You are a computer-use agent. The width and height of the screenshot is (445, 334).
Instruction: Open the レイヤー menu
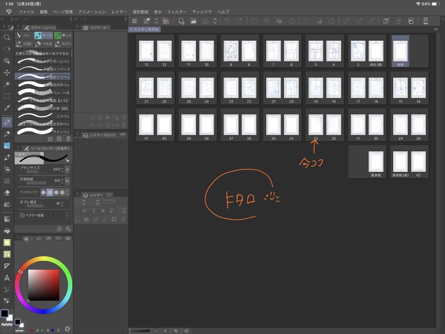point(119,12)
